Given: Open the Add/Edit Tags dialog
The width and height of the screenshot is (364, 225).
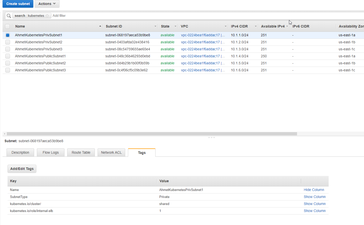Looking at the screenshot, I should (22, 169).
